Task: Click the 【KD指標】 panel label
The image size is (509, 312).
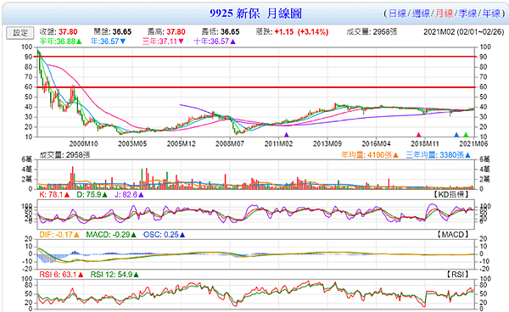Action: pos(450,195)
